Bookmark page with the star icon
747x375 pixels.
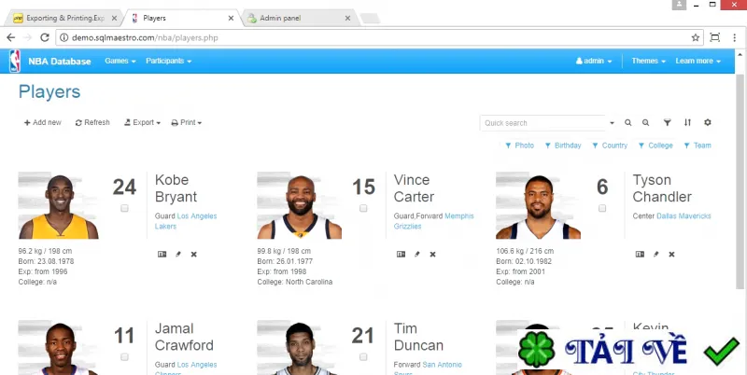coord(695,37)
